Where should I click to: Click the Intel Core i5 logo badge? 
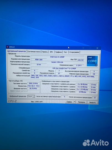tap(92, 61)
